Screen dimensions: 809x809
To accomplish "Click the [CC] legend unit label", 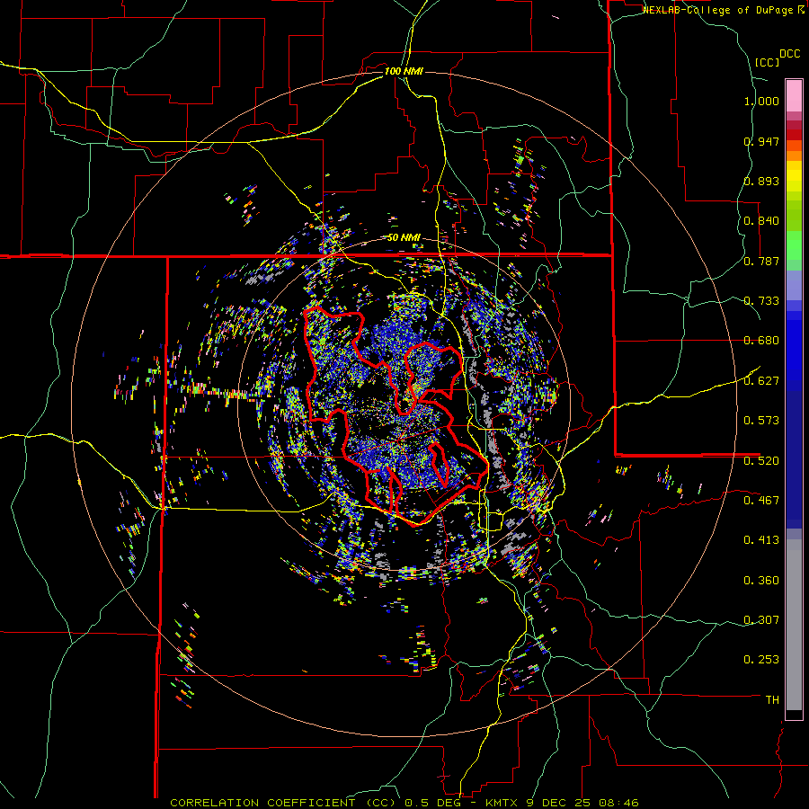I will [768, 62].
